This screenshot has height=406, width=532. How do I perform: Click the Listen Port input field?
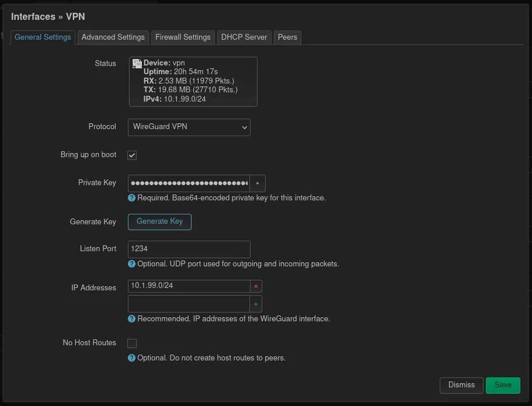pyautogui.click(x=189, y=249)
